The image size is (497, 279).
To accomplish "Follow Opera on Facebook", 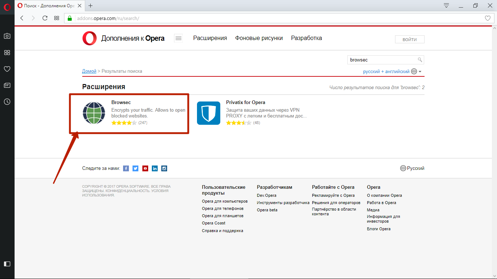I will pos(126,168).
